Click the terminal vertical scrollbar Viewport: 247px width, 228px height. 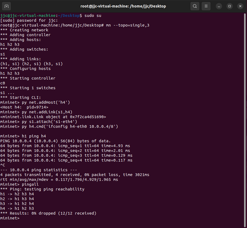click(245, 120)
